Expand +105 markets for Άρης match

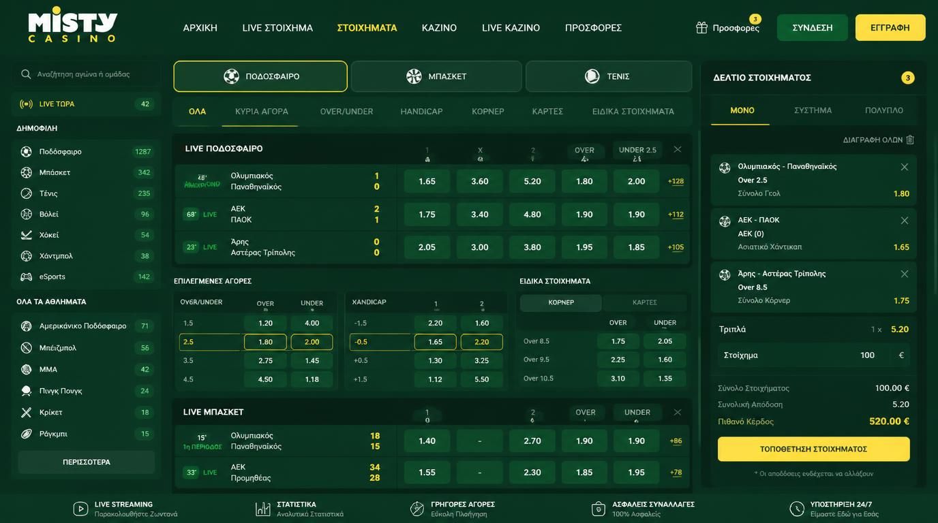[x=676, y=247]
